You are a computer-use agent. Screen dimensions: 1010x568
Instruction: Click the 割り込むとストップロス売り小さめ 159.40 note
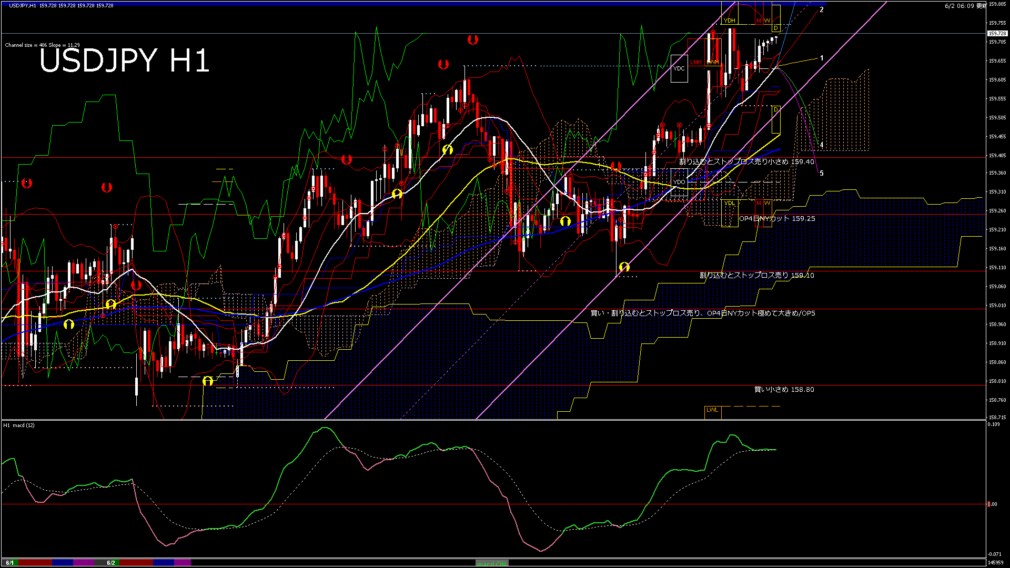click(746, 161)
